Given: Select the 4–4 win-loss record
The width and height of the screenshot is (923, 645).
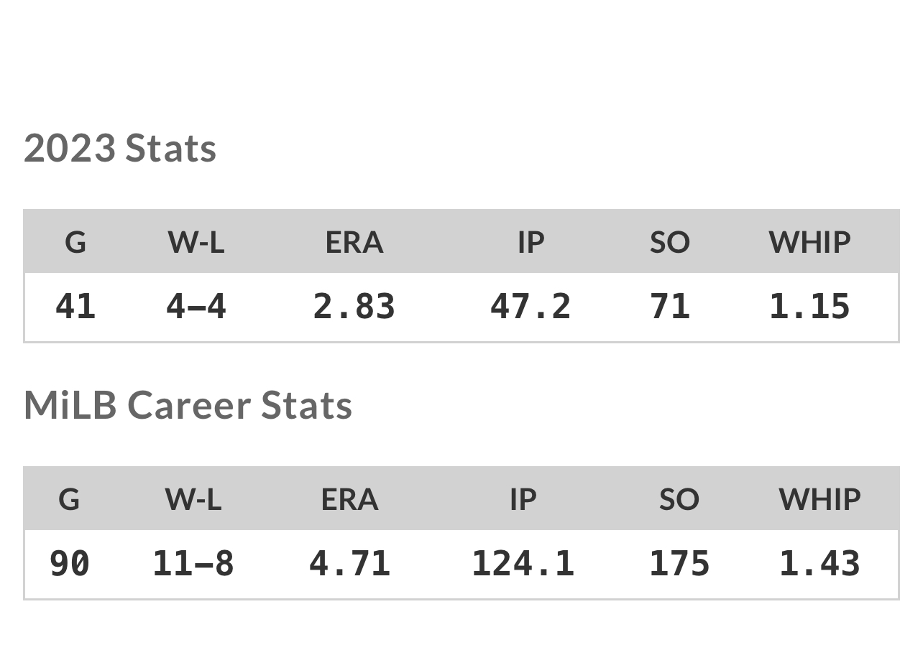Looking at the screenshot, I should (x=196, y=307).
